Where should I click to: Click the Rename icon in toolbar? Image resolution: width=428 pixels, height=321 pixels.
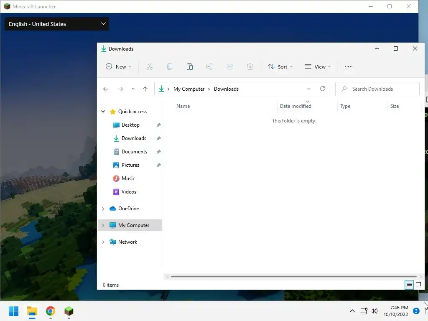[x=210, y=66]
